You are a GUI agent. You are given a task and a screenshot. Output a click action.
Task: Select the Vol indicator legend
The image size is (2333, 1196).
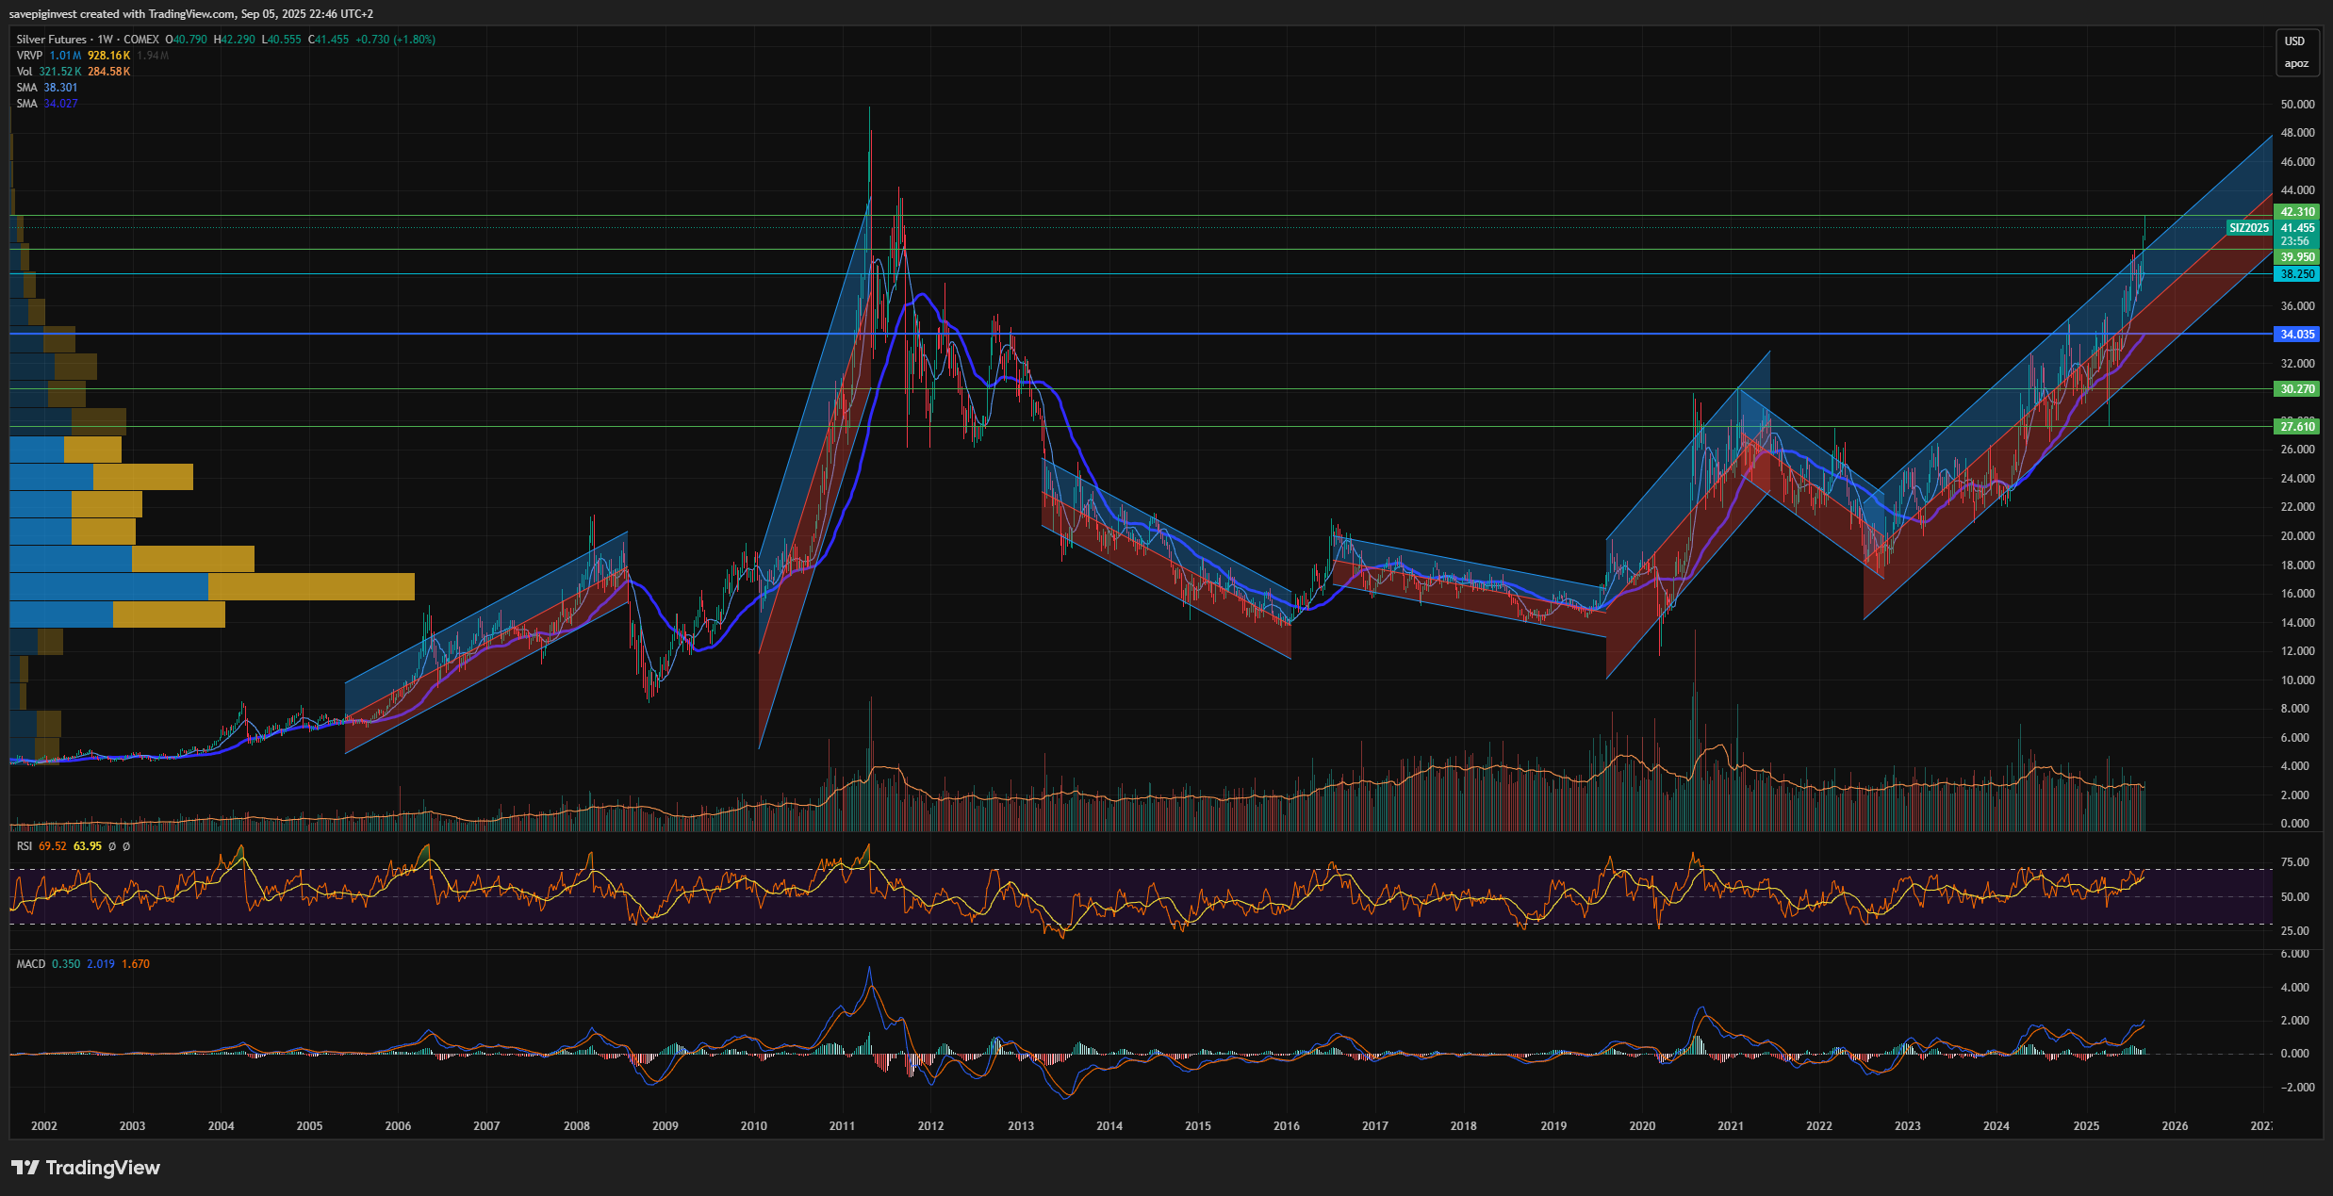tap(25, 72)
